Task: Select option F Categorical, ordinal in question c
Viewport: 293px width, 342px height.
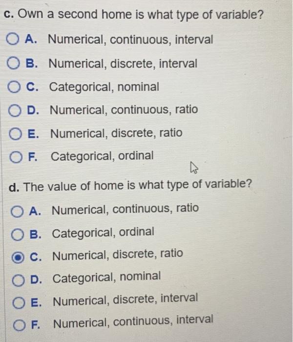Action: coord(16,157)
